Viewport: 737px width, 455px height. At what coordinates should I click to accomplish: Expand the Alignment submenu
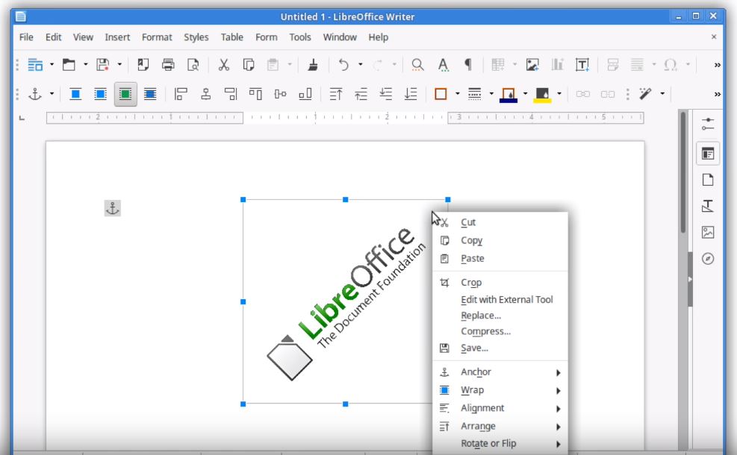point(500,408)
